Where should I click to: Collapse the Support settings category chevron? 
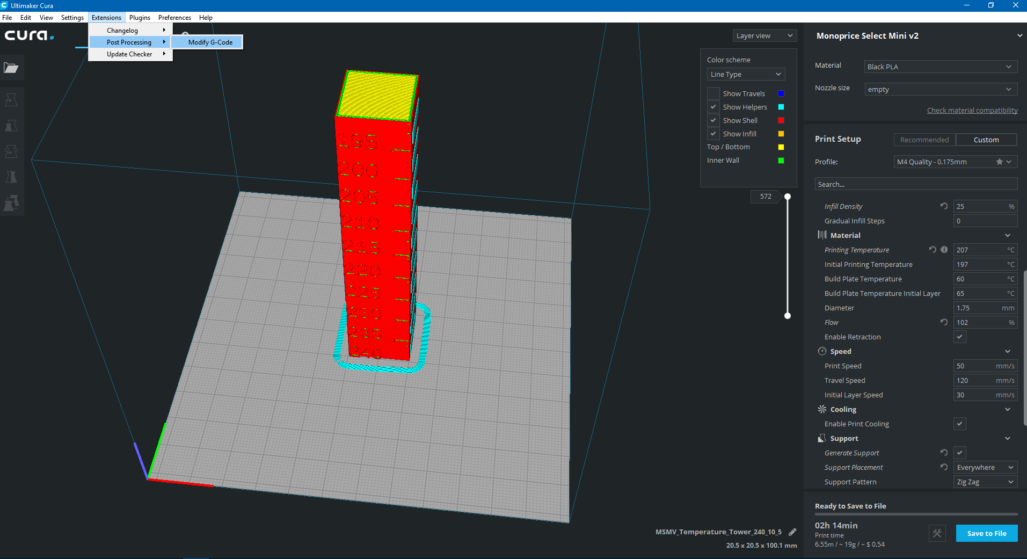1008,438
